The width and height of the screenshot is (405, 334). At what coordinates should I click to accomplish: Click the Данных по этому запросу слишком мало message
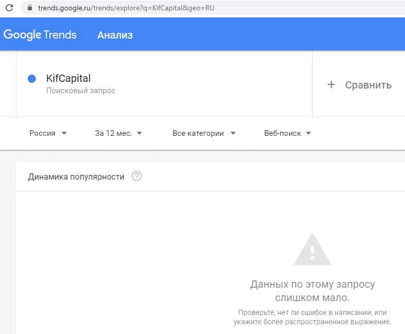(312, 291)
